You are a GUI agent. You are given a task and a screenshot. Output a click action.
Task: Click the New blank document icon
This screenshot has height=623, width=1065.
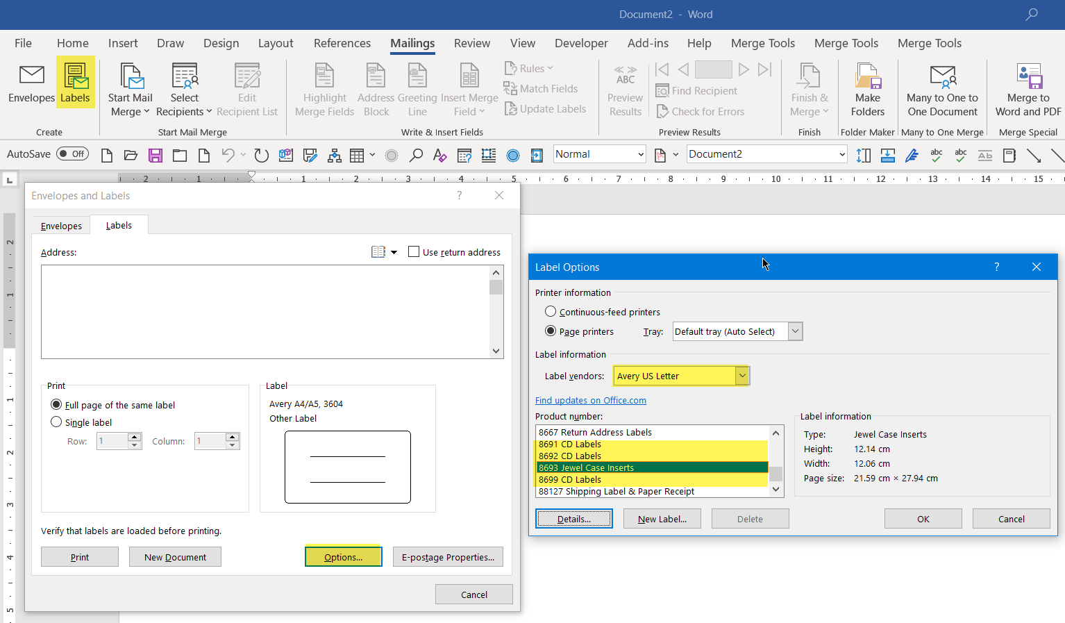tap(107, 155)
